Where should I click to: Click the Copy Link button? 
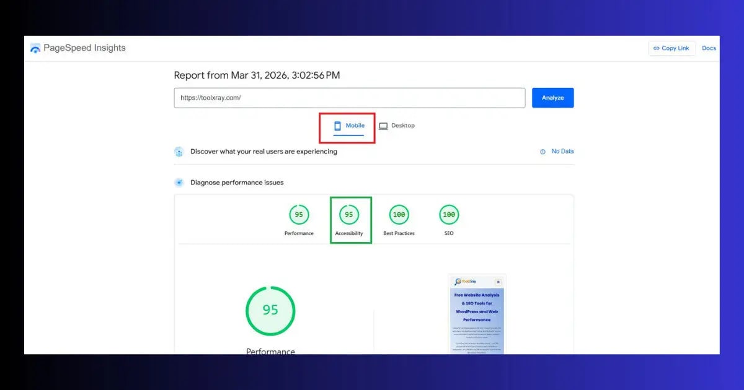[x=671, y=48]
